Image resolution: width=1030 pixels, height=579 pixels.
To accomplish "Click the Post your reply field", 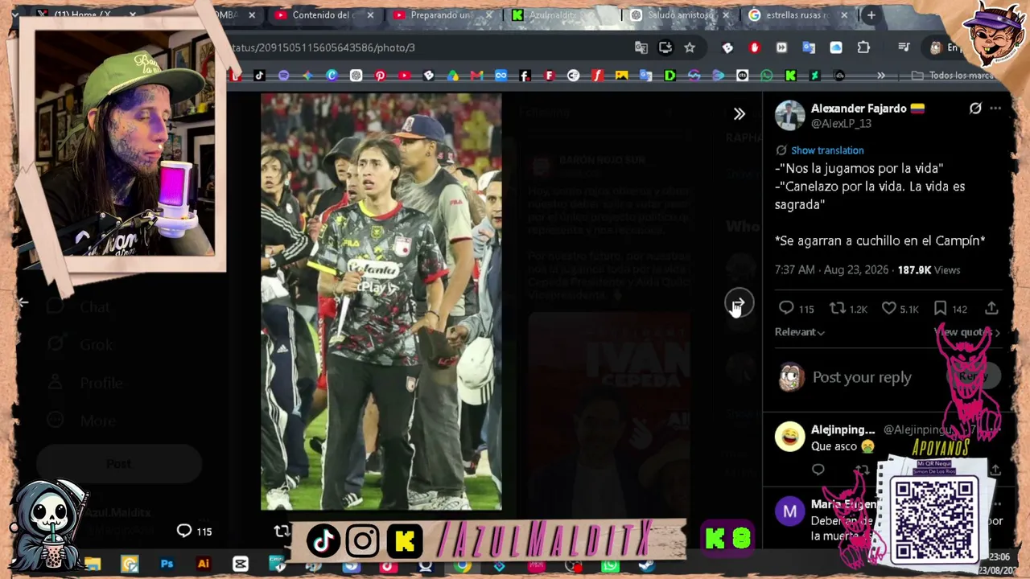I will pyautogui.click(x=862, y=377).
